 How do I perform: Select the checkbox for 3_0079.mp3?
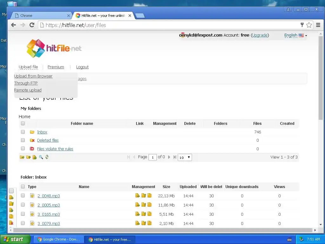[x=23, y=223]
